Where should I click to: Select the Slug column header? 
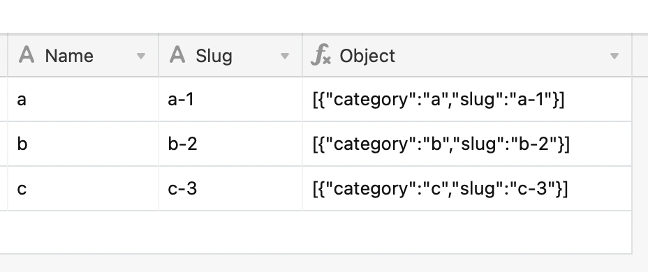230,55
